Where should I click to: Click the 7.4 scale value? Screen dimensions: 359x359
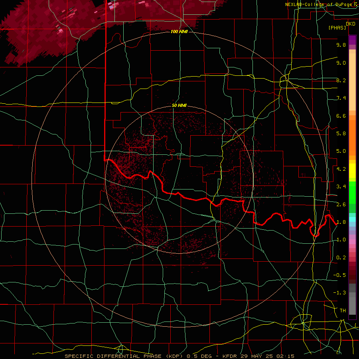click(x=341, y=98)
